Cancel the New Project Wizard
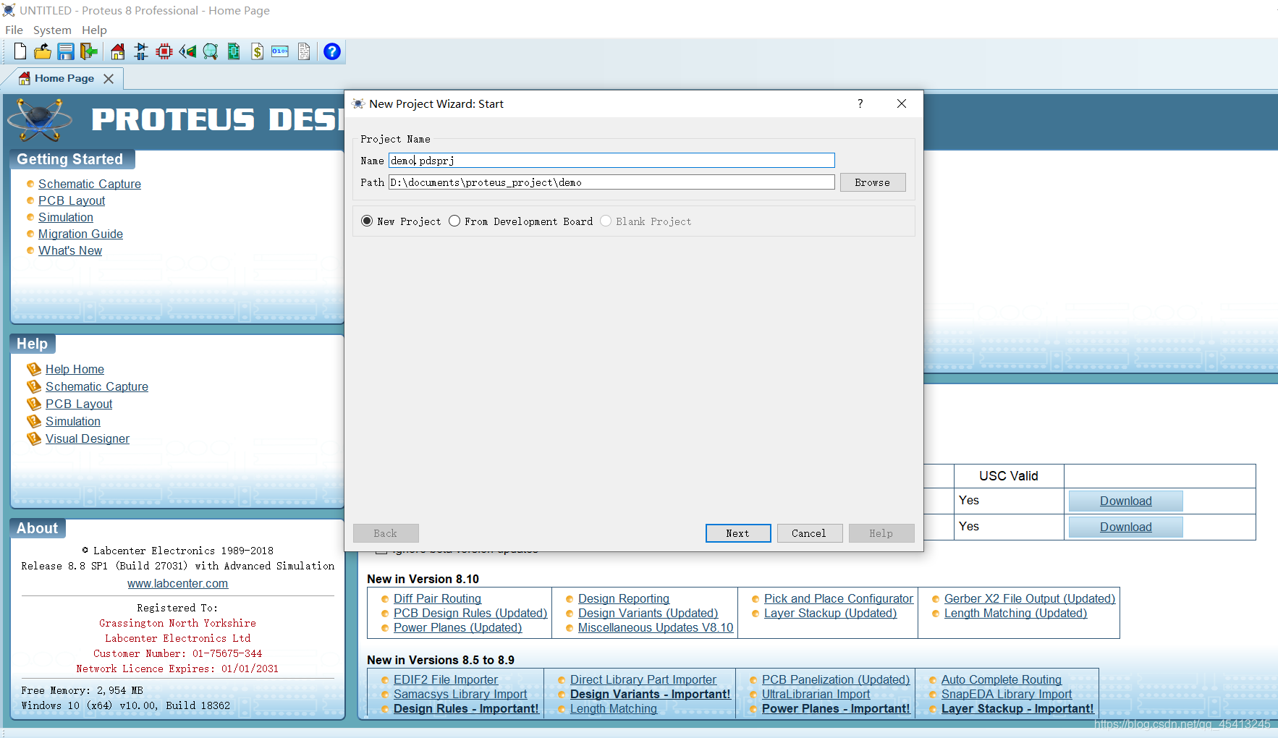1278x738 pixels. tap(809, 533)
